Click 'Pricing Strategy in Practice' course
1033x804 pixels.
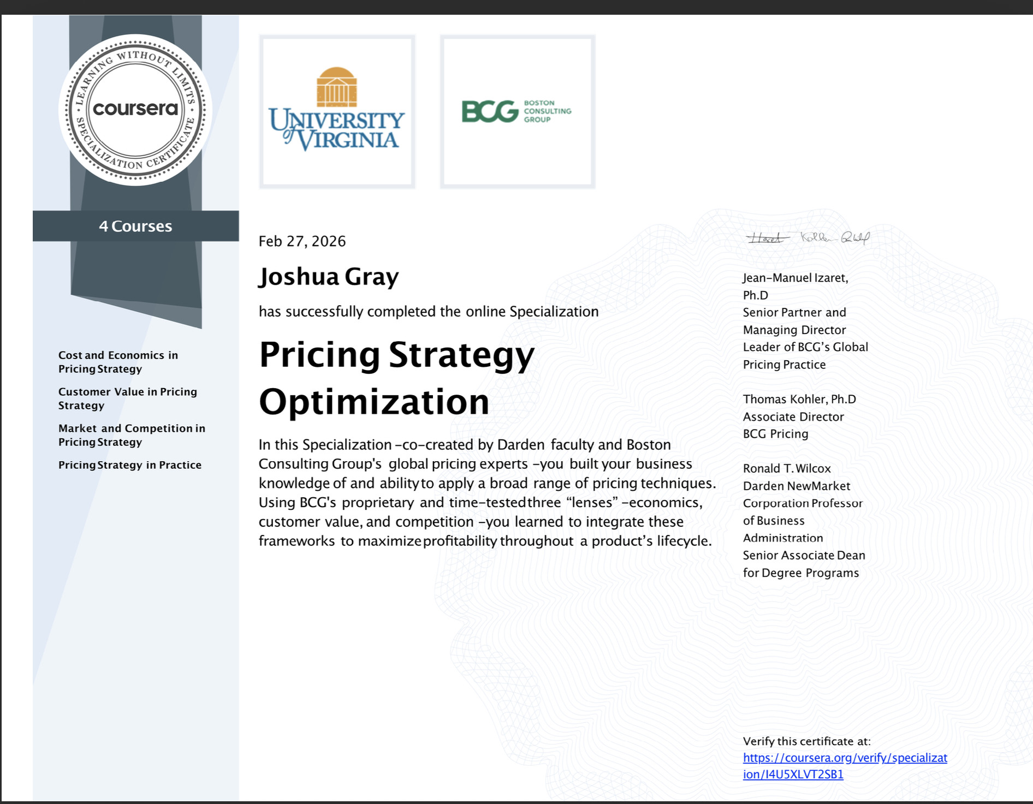point(130,465)
